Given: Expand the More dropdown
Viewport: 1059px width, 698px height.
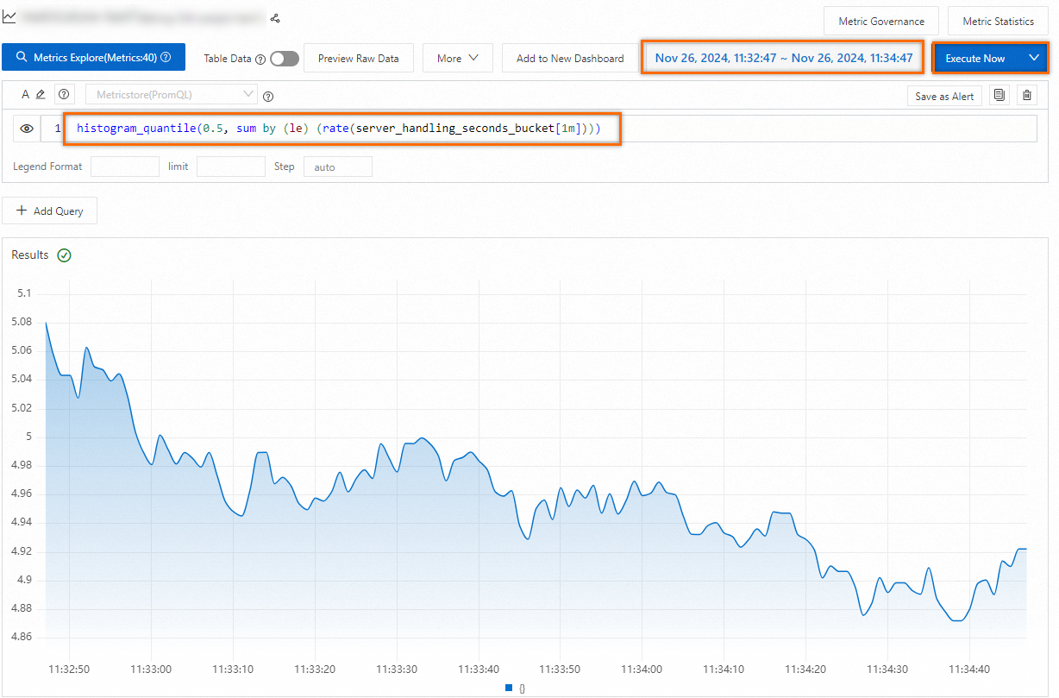Looking at the screenshot, I should tap(458, 59).
